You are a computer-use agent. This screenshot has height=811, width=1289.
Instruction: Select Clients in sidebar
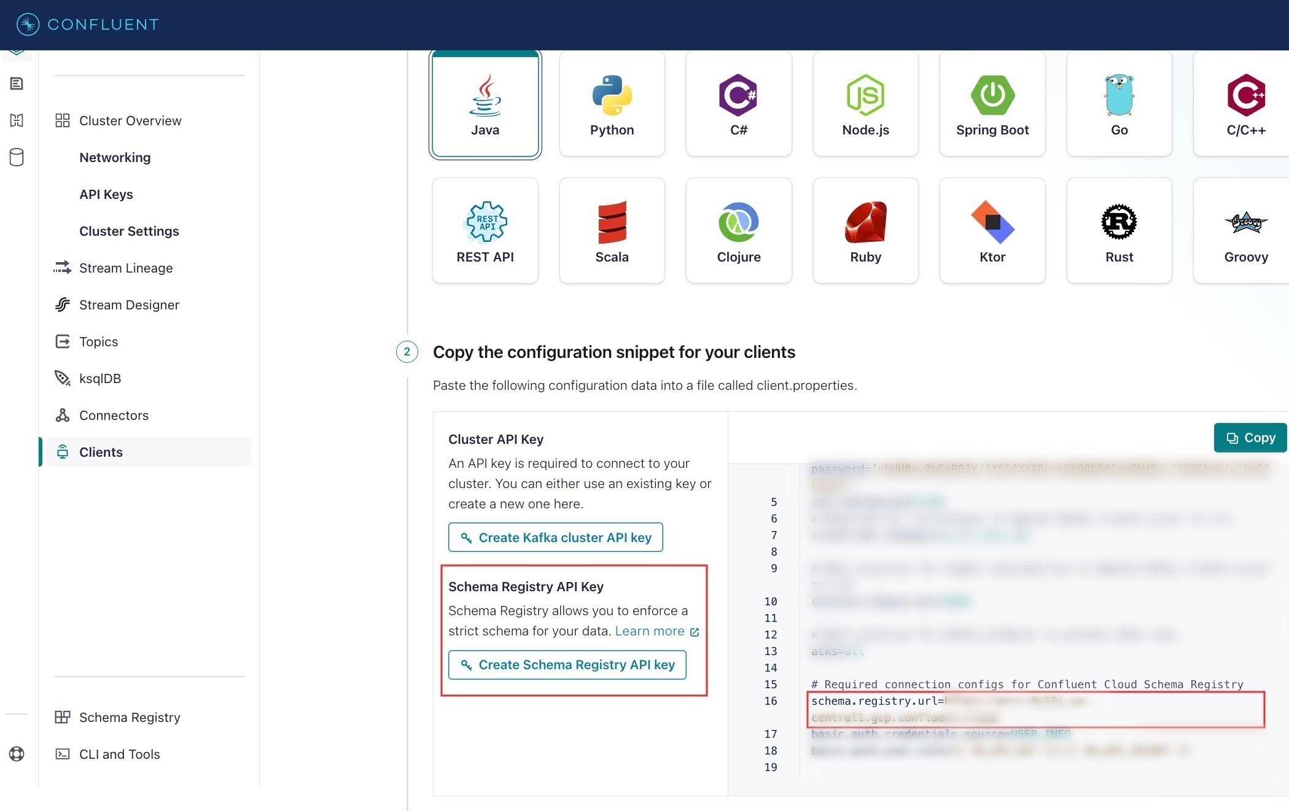pyautogui.click(x=149, y=452)
